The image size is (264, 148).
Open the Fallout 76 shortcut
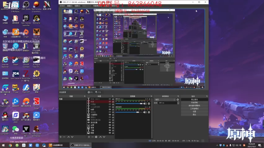tap(36, 75)
